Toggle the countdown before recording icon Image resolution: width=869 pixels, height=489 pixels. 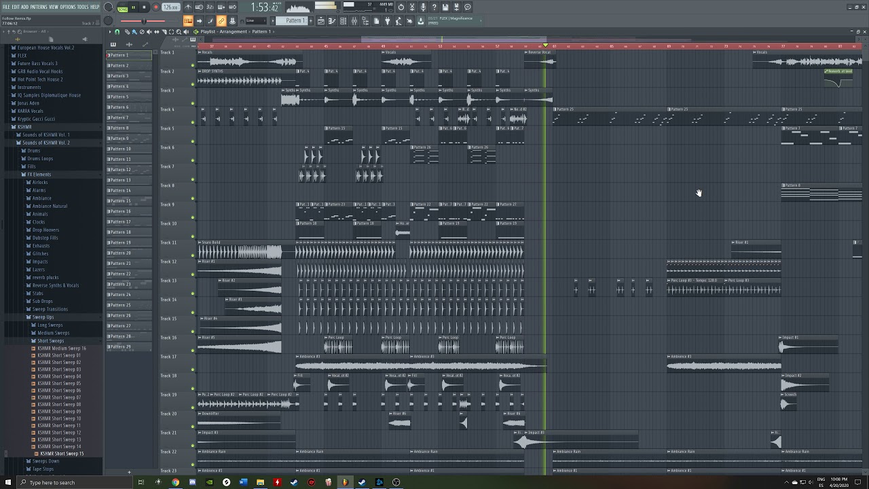[x=210, y=7]
